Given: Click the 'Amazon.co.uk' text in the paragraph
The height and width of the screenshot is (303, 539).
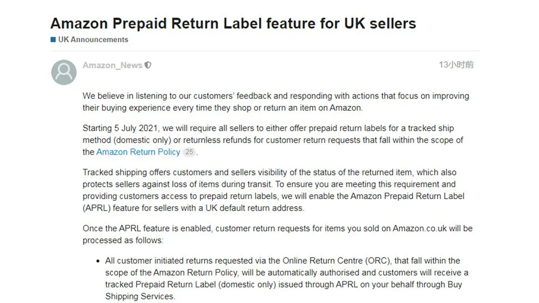Looking at the screenshot, I should 420,228.
